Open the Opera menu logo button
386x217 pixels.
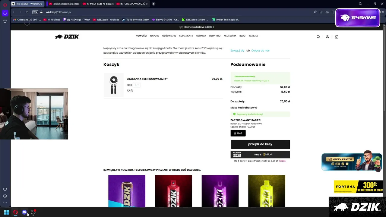pyautogui.click(x=5, y=4)
